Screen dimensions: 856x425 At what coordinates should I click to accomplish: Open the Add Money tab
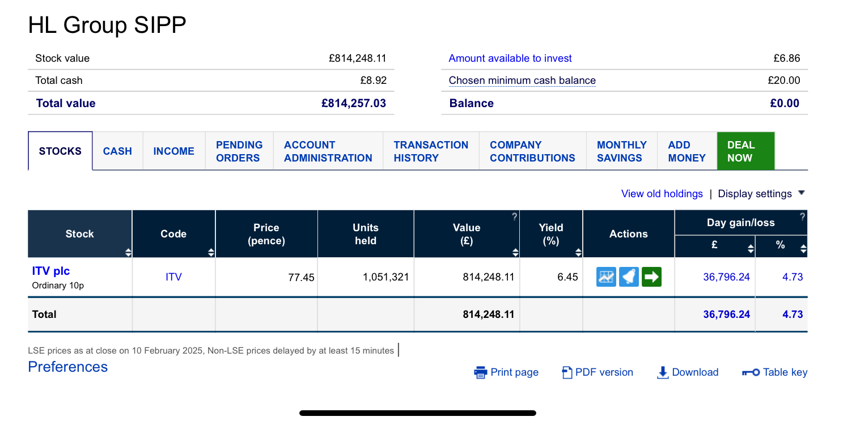tap(687, 151)
